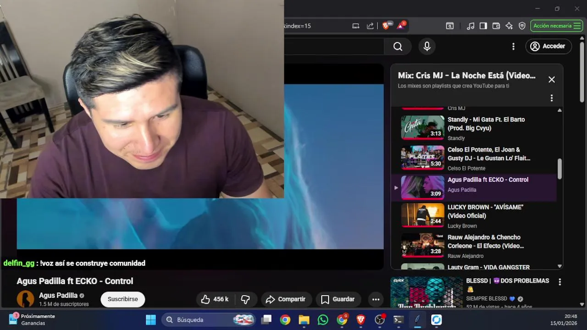The image size is (587, 330).
Task: Open File Explorer from taskbar
Action: pyautogui.click(x=304, y=319)
